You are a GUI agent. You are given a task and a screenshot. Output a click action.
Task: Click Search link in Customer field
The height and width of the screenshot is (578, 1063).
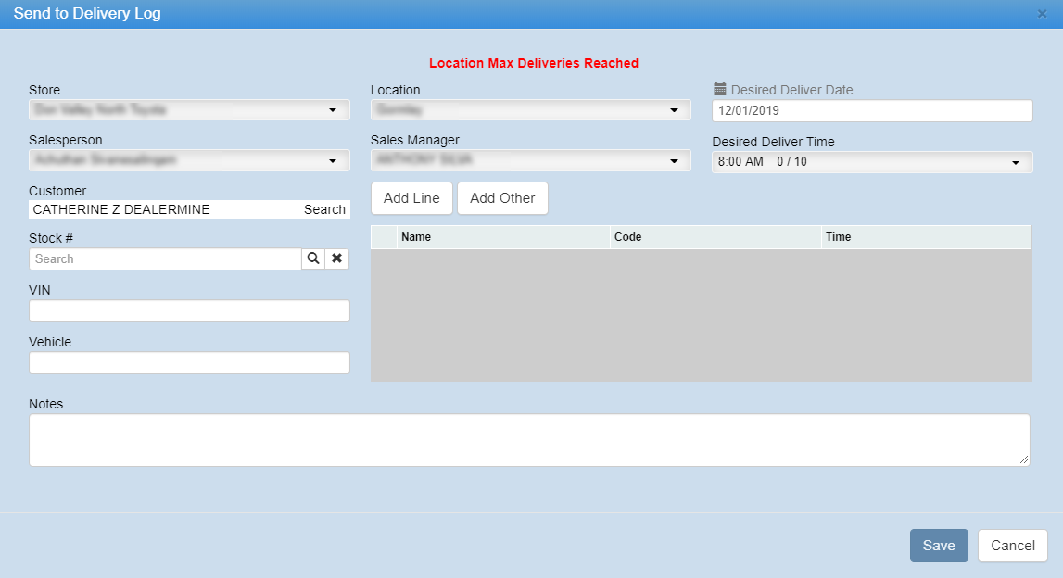coord(324,209)
